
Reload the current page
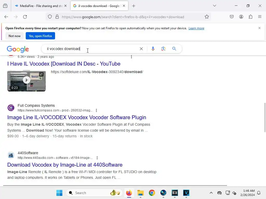click(x=25, y=17)
